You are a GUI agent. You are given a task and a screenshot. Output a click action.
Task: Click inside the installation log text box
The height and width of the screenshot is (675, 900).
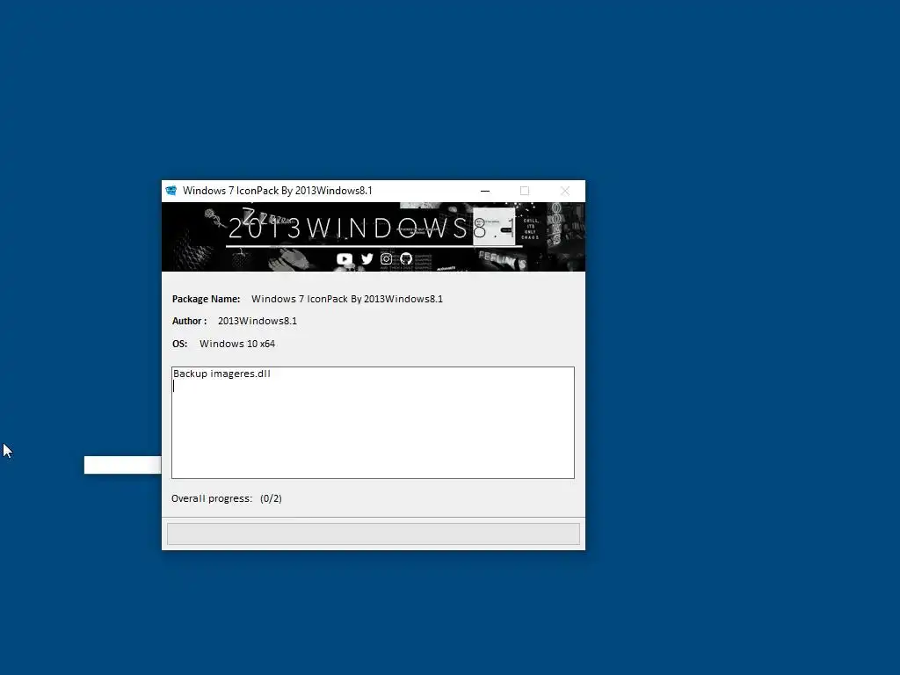click(x=373, y=423)
